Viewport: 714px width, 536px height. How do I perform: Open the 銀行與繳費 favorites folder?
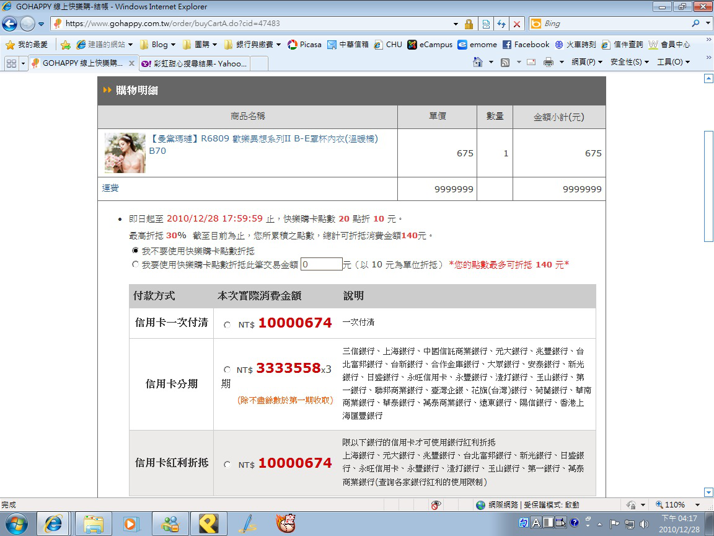(252, 44)
